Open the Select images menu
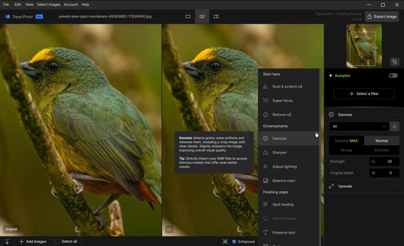404x246 pixels. coord(49,4)
